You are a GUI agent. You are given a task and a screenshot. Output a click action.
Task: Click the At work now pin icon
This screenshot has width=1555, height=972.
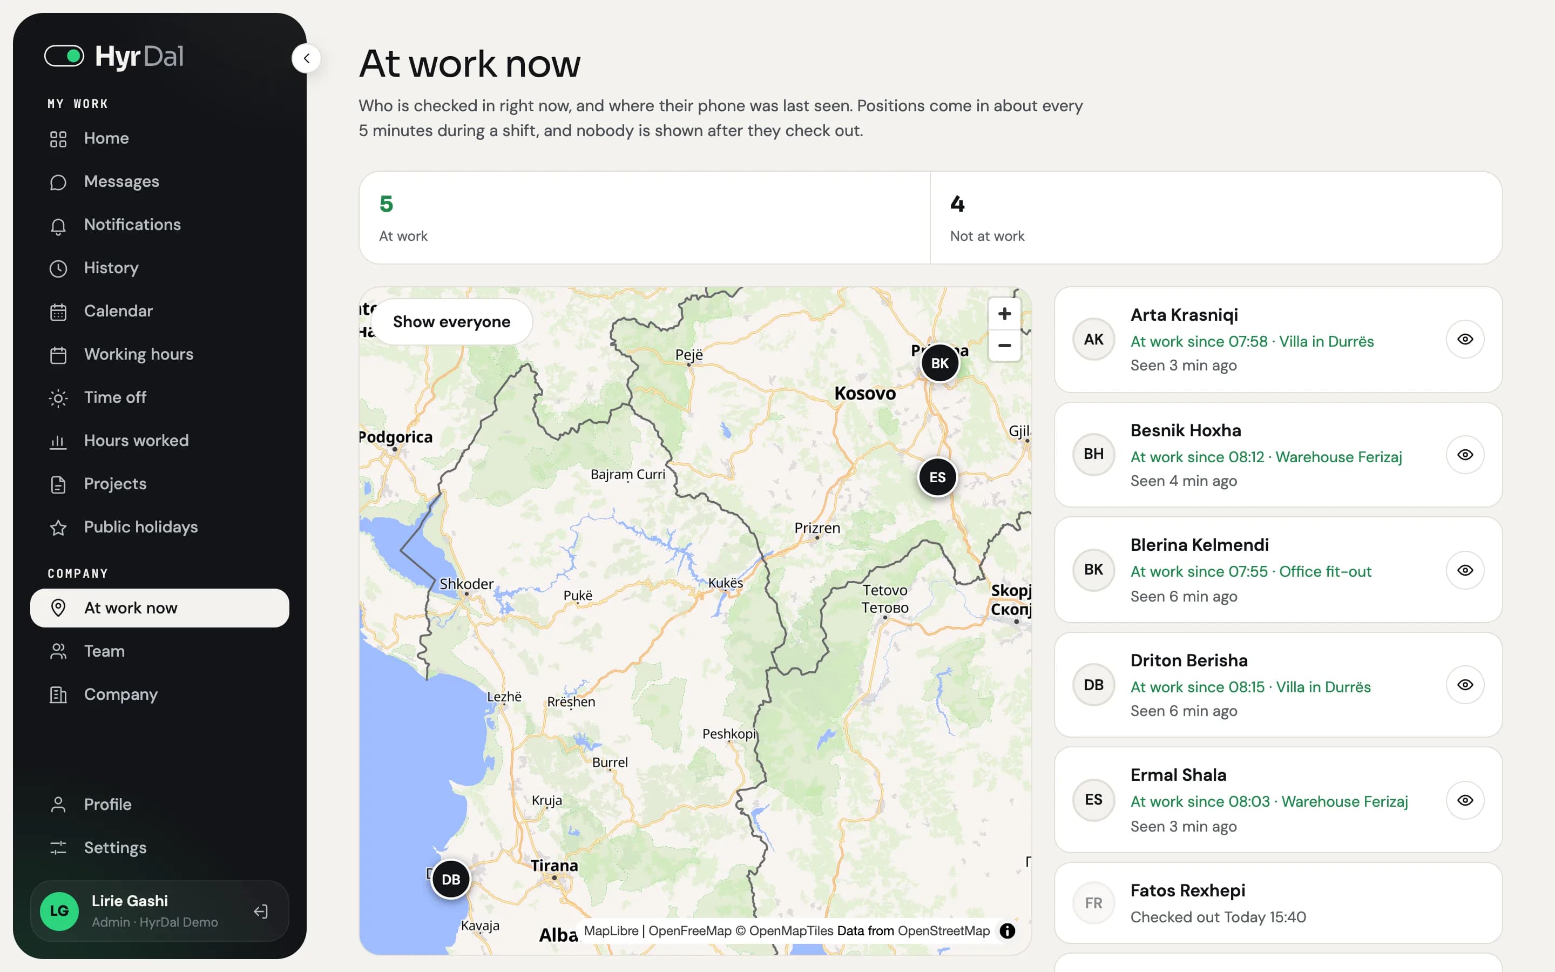58,608
